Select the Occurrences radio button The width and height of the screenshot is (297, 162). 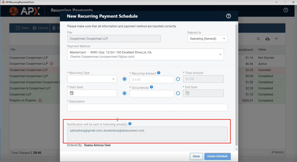125,93
